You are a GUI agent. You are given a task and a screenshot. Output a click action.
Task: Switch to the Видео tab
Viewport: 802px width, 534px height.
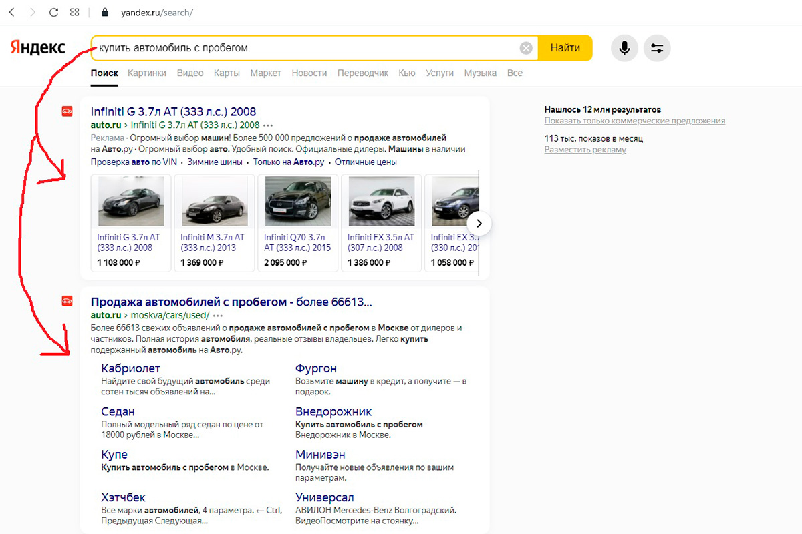click(x=190, y=73)
